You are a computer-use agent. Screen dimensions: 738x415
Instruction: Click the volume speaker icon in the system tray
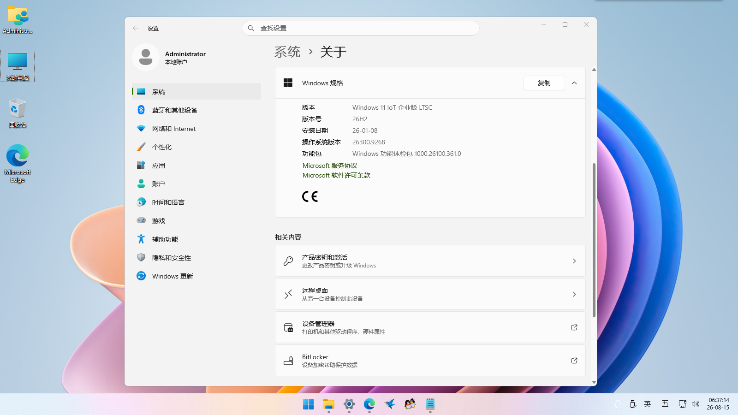click(696, 404)
